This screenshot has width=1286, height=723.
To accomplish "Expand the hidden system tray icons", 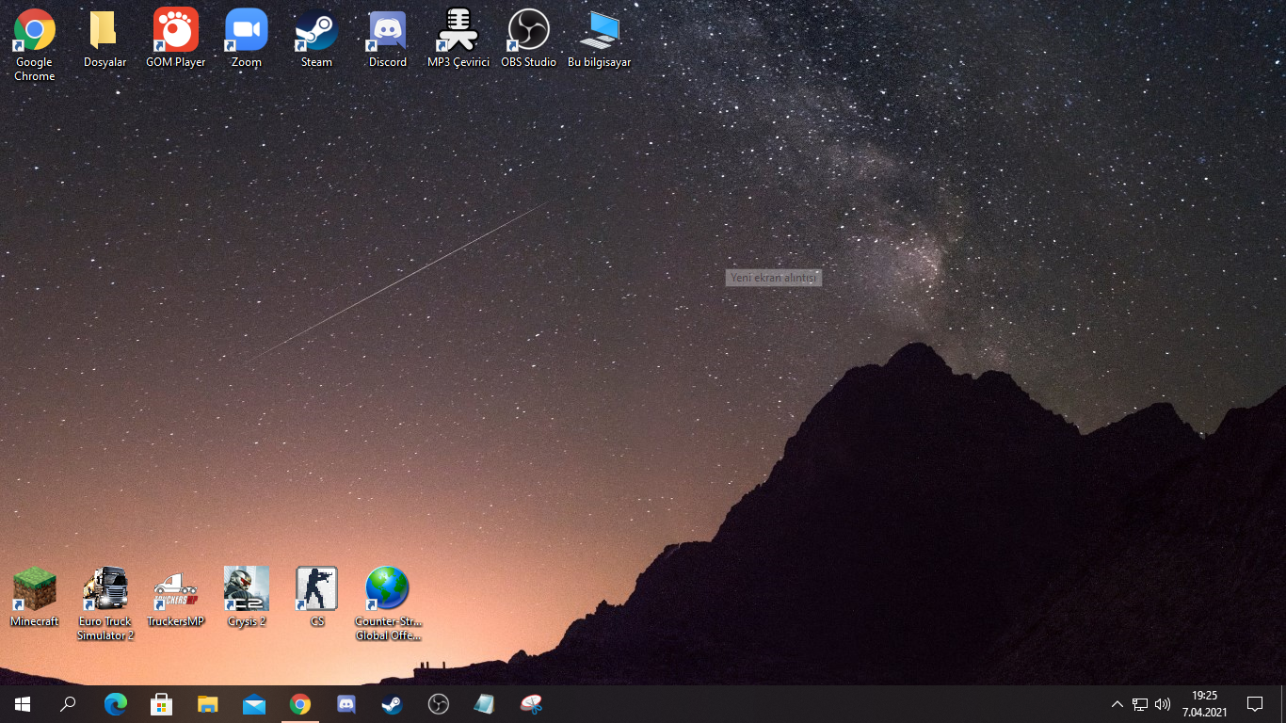I will click(1117, 704).
